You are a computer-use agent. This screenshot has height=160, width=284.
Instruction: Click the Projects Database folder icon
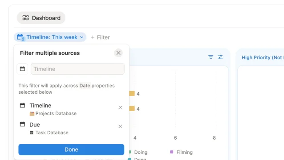click(32, 114)
